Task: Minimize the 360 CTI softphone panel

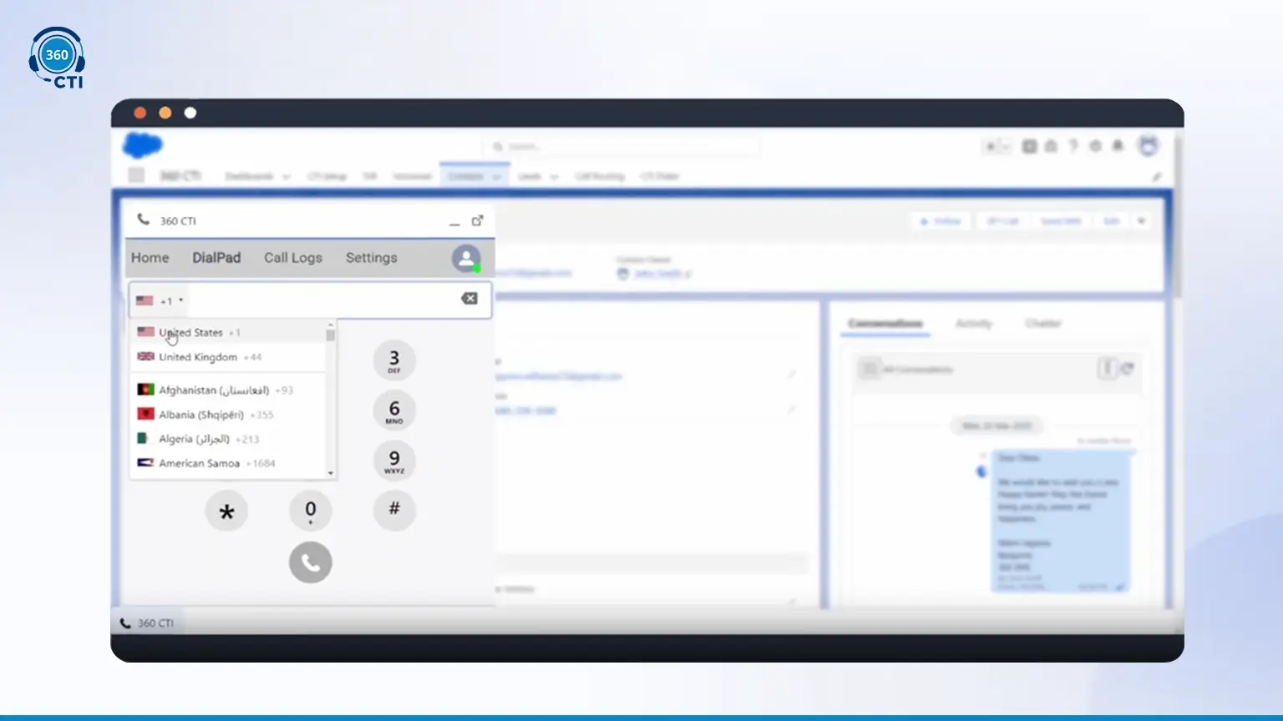Action: pyautogui.click(x=454, y=222)
